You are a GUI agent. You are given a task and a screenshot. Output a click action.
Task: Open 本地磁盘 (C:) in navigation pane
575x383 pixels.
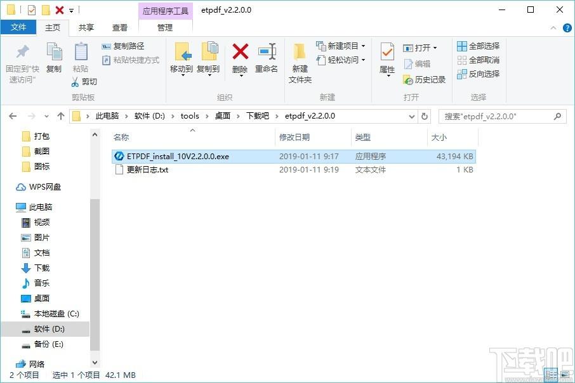pyautogui.click(x=50, y=314)
